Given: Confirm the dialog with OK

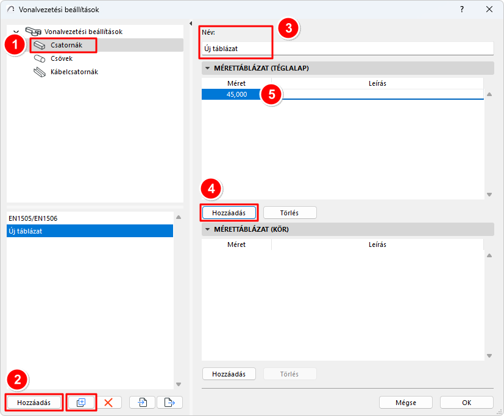Looking at the screenshot, I should tap(467, 403).
